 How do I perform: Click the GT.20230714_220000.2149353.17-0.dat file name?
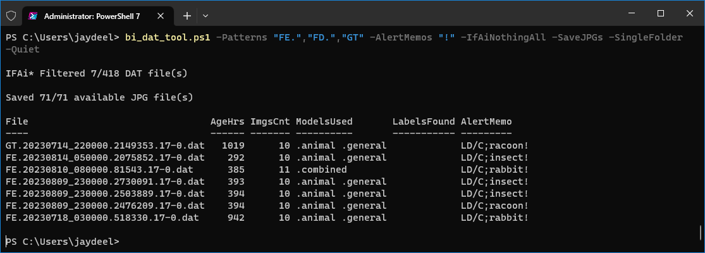[105, 145]
